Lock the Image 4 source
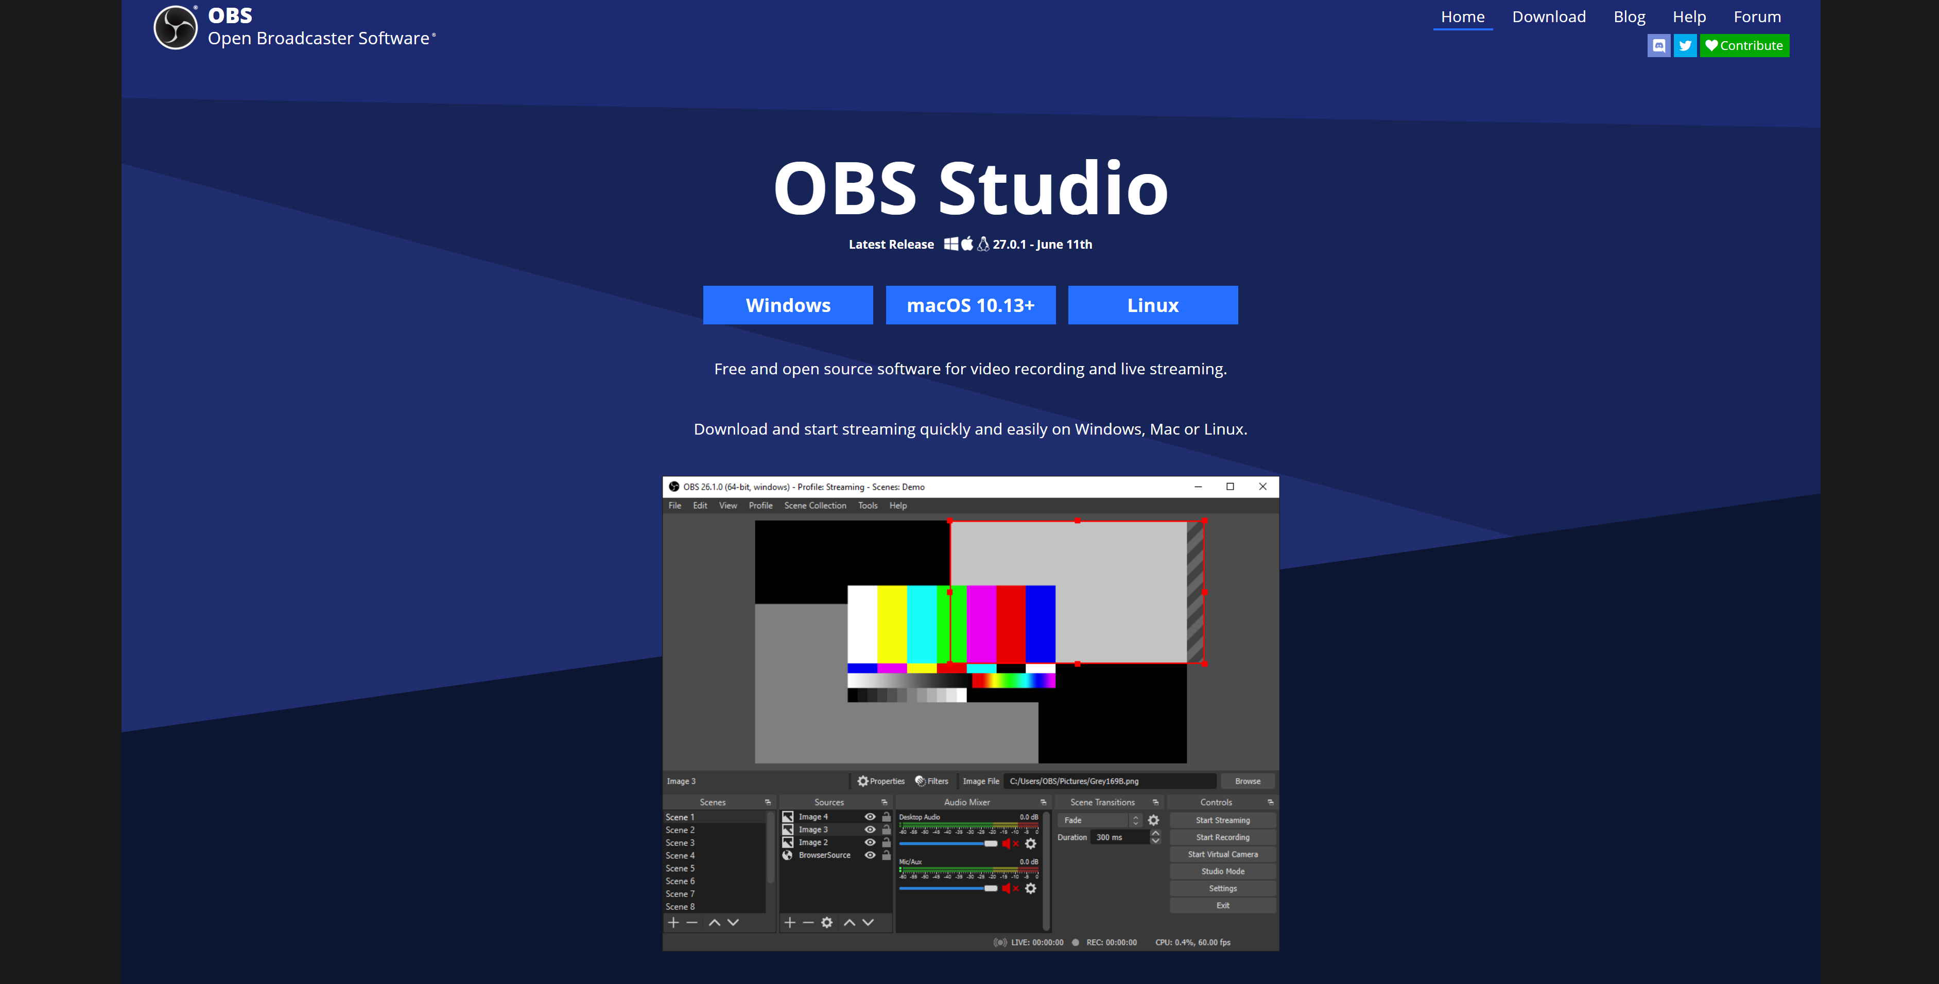The height and width of the screenshot is (984, 1939). [x=886, y=817]
